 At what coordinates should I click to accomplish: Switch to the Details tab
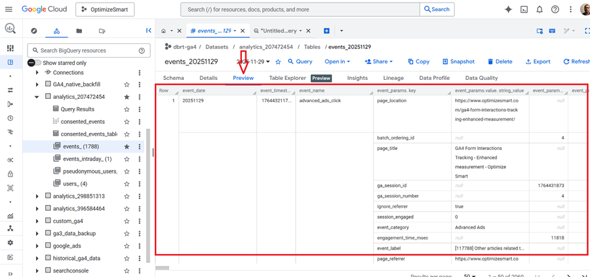coord(208,78)
